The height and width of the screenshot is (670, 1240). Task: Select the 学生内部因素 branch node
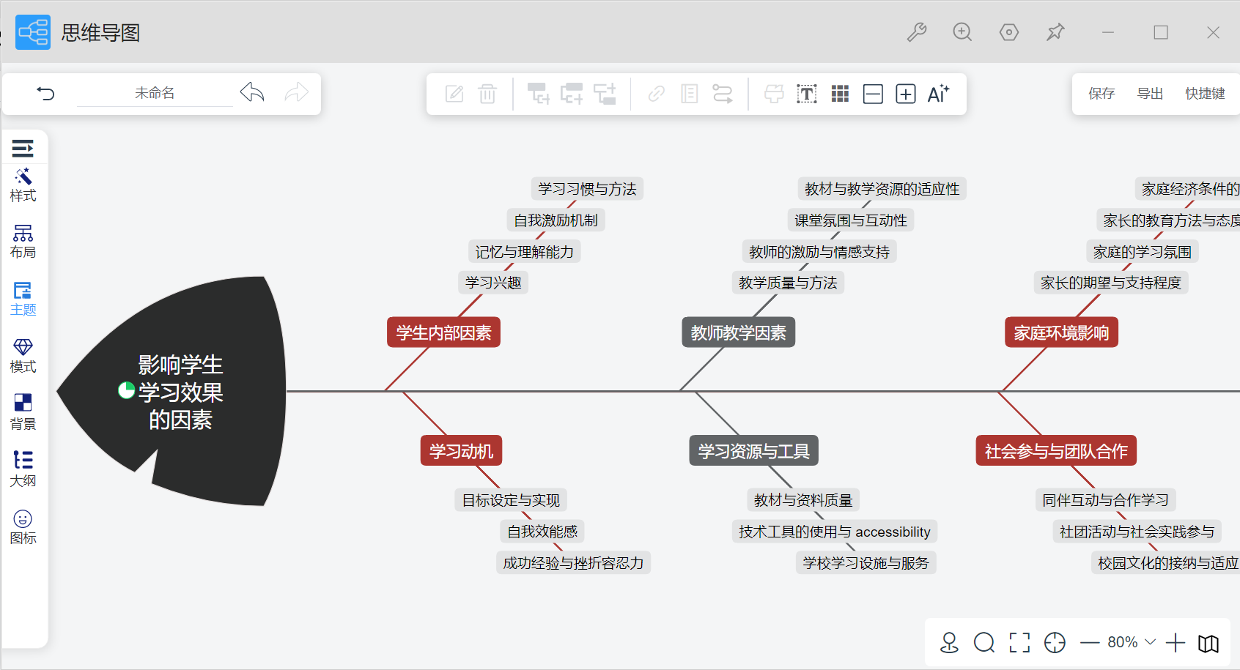[443, 332]
